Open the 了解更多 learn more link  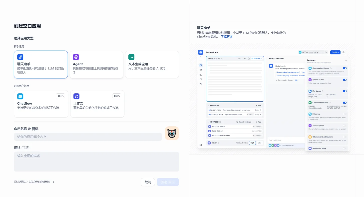tap(227, 37)
